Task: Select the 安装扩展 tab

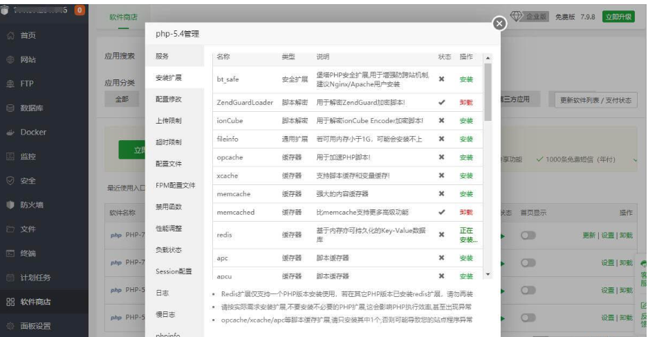Action: [175, 77]
